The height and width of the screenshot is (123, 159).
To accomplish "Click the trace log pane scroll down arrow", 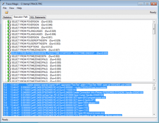I will (x=154, y=114).
